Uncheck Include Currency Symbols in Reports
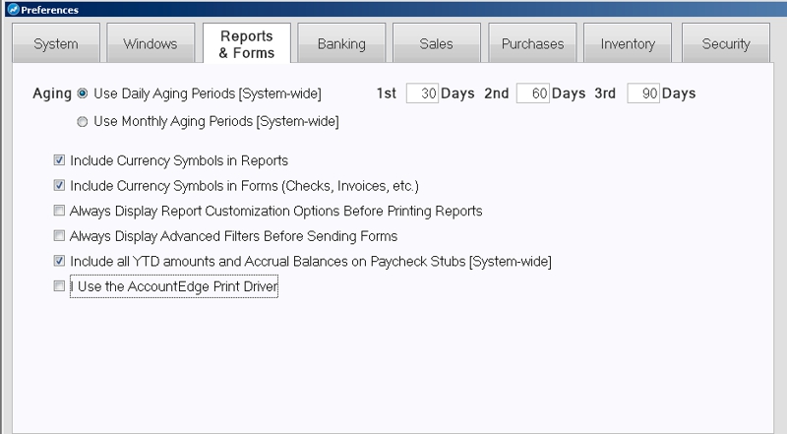Viewport: 787px width, 434px height. 61,159
